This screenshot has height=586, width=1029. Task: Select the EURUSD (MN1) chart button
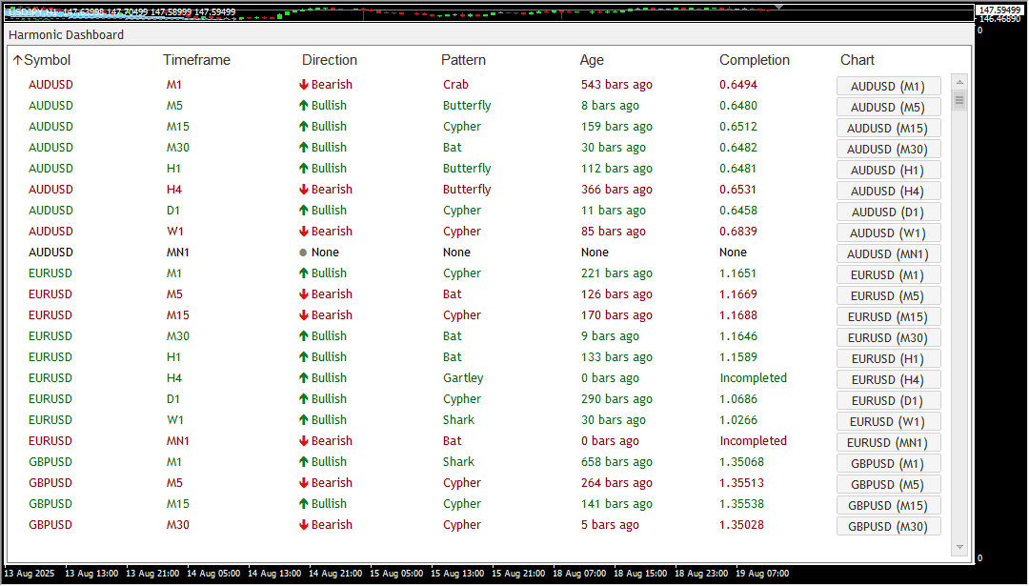pos(889,443)
